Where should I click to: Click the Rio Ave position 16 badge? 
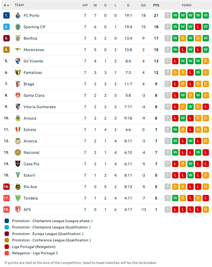[x=7, y=187]
